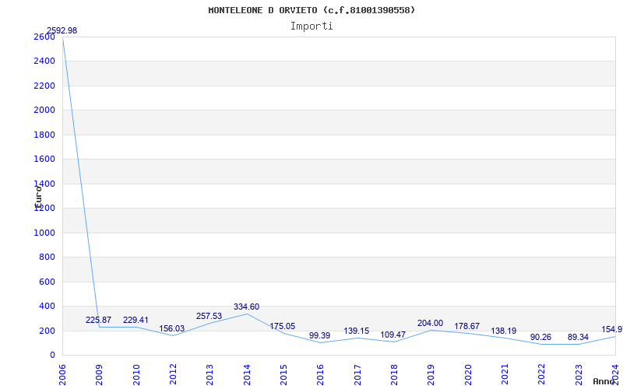
Task: Select the 2006 year axis label
Action: (x=62, y=375)
